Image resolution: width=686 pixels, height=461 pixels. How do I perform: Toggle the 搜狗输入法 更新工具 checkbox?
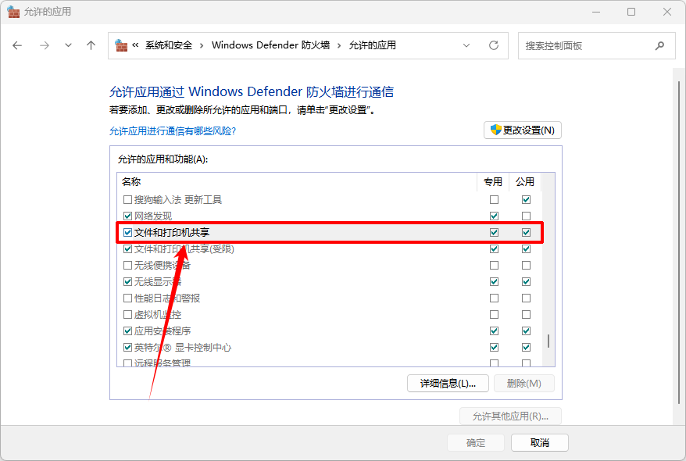tap(128, 200)
